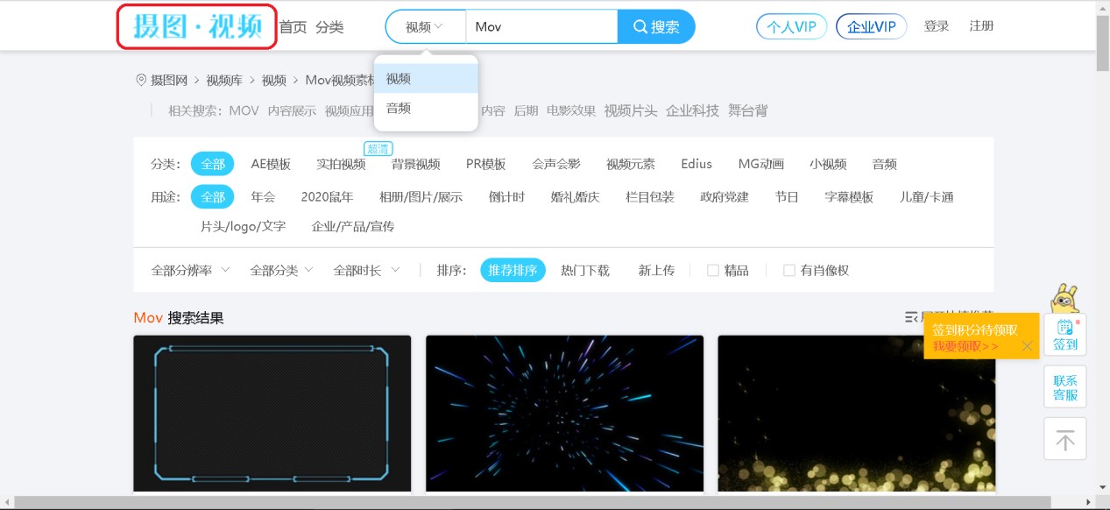This screenshot has height=510, width=1110.
Task: Click the location pin breadcrumb icon
Action: pos(141,81)
